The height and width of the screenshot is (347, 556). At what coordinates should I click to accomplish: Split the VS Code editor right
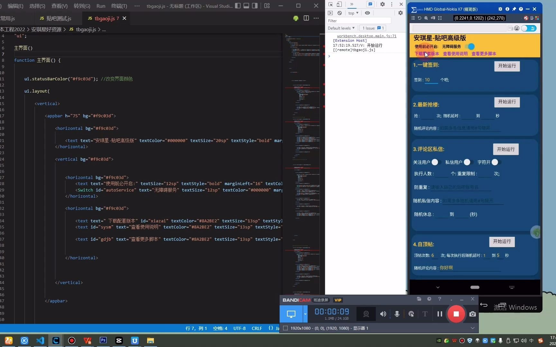tap(306, 18)
